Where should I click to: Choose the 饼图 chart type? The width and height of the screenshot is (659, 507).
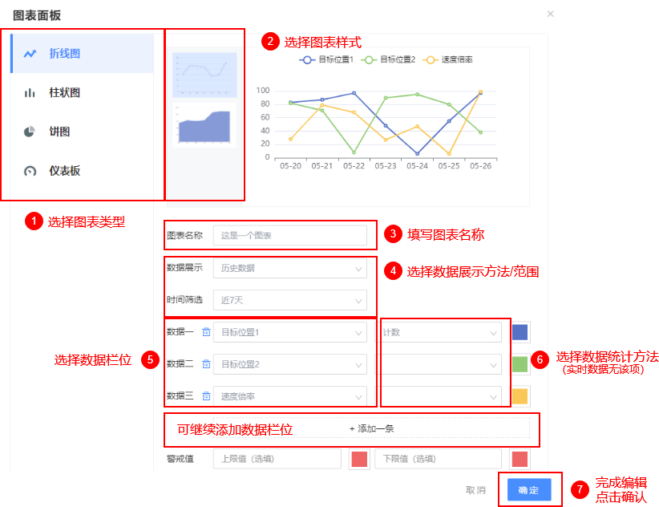click(82, 132)
